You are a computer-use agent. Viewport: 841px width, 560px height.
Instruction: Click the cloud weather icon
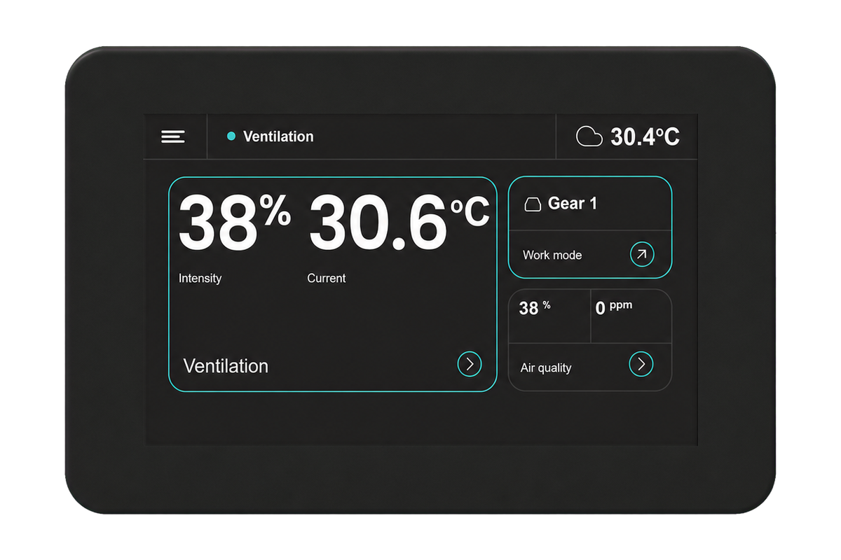[x=589, y=136]
